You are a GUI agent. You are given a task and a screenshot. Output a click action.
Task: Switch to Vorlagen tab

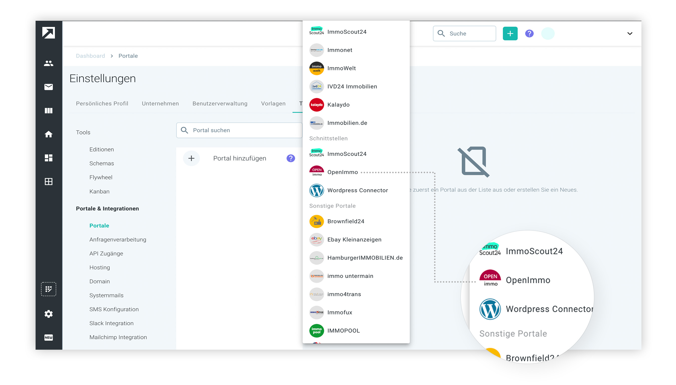point(273,103)
